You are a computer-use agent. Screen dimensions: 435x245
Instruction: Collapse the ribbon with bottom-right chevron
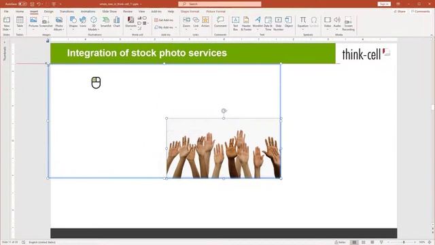pos(432,35)
